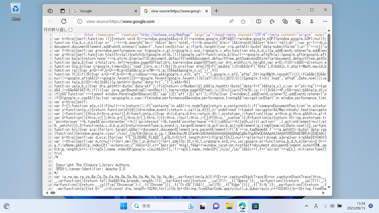Click the vertical scrollbar thumb
Image resolution: width=379 pixels, height=213 pixels.
tap(329, 58)
